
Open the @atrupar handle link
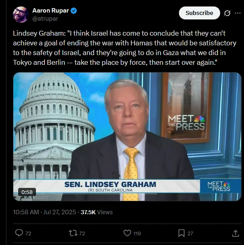(45, 19)
